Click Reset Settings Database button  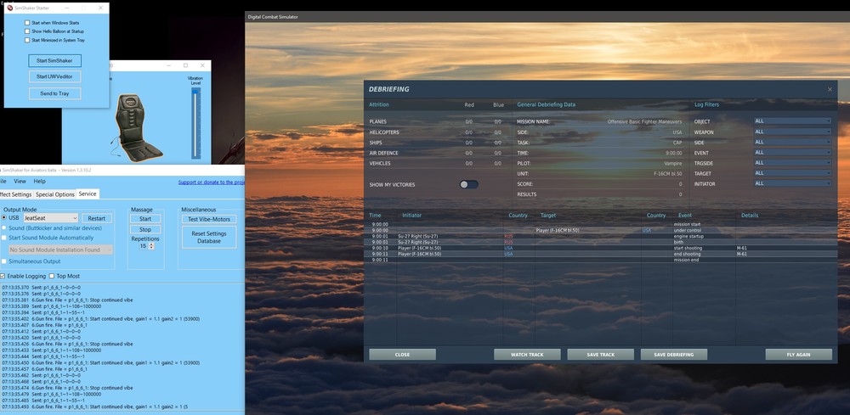tap(209, 237)
